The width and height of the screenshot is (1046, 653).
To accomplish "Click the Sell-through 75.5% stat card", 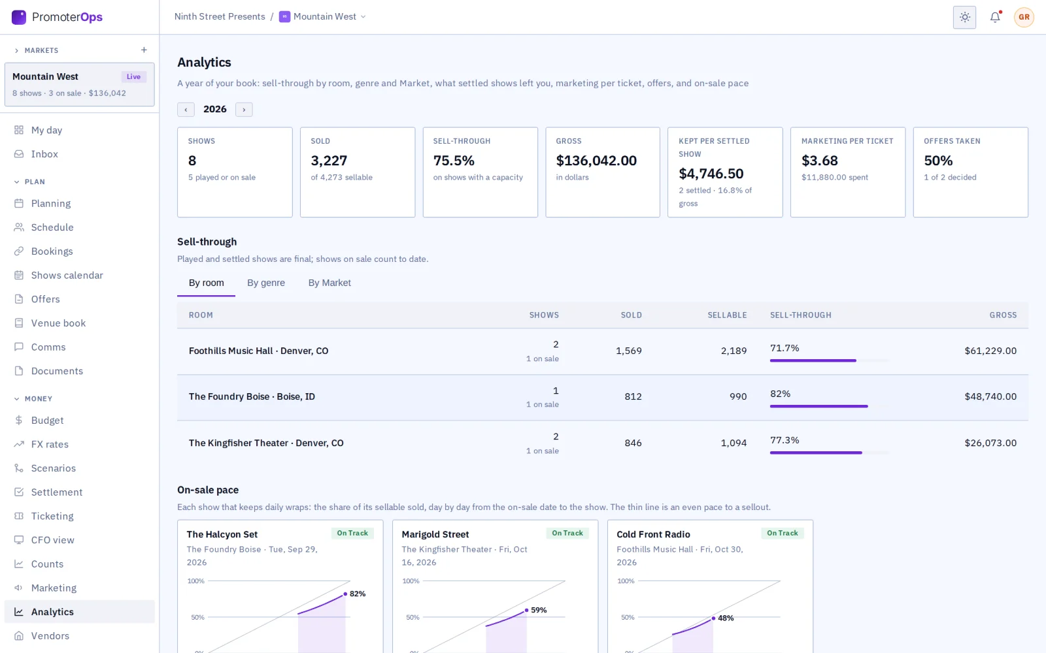I will [x=480, y=172].
